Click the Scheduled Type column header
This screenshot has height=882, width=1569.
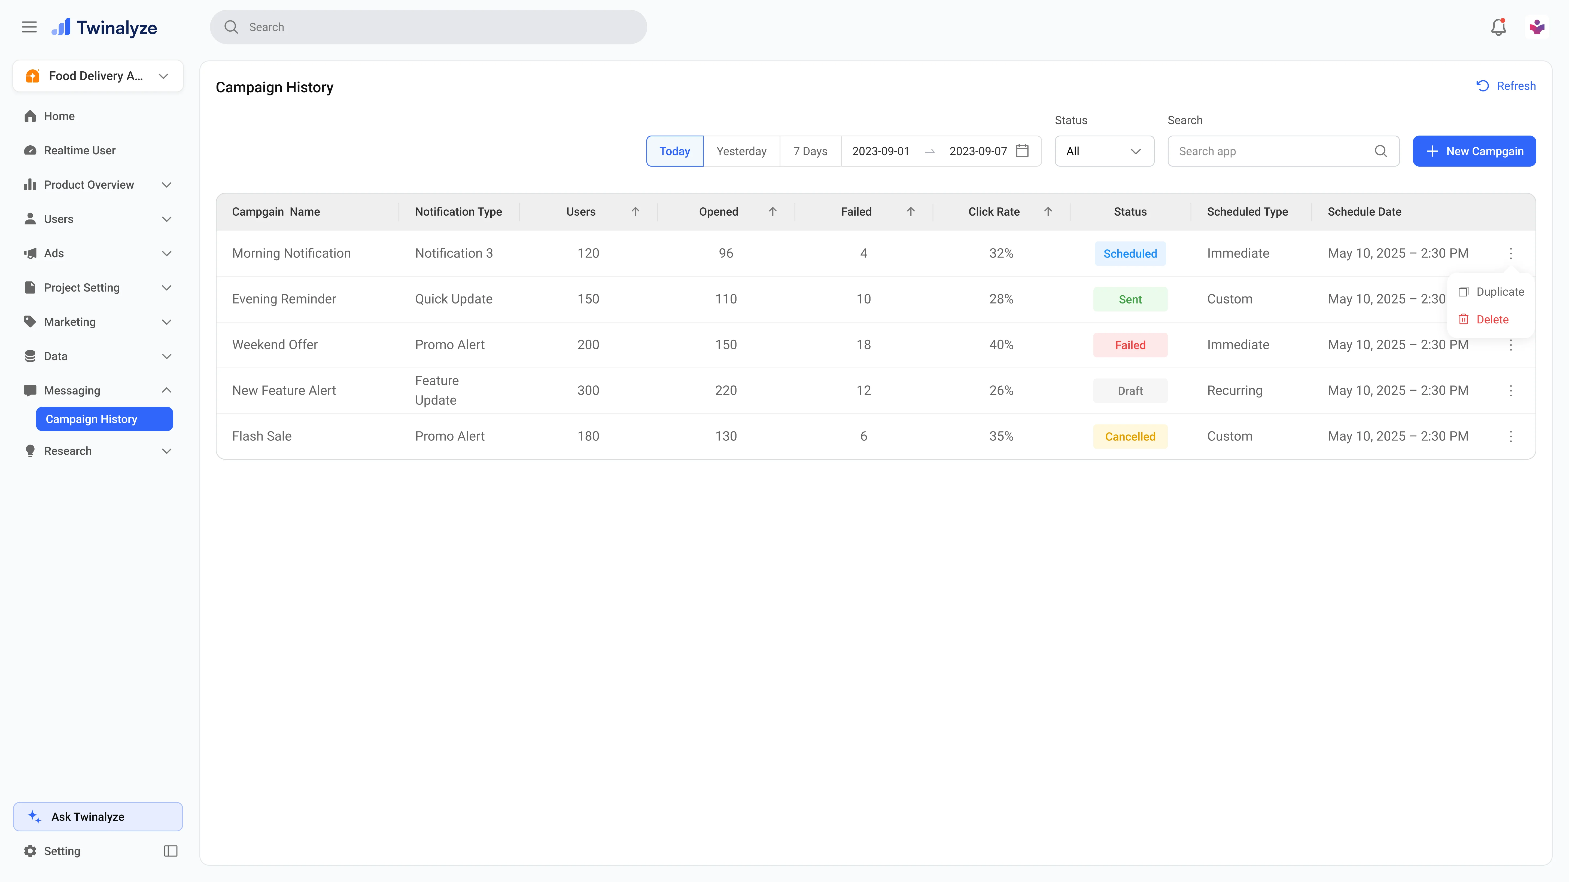(x=1247, y=211)
